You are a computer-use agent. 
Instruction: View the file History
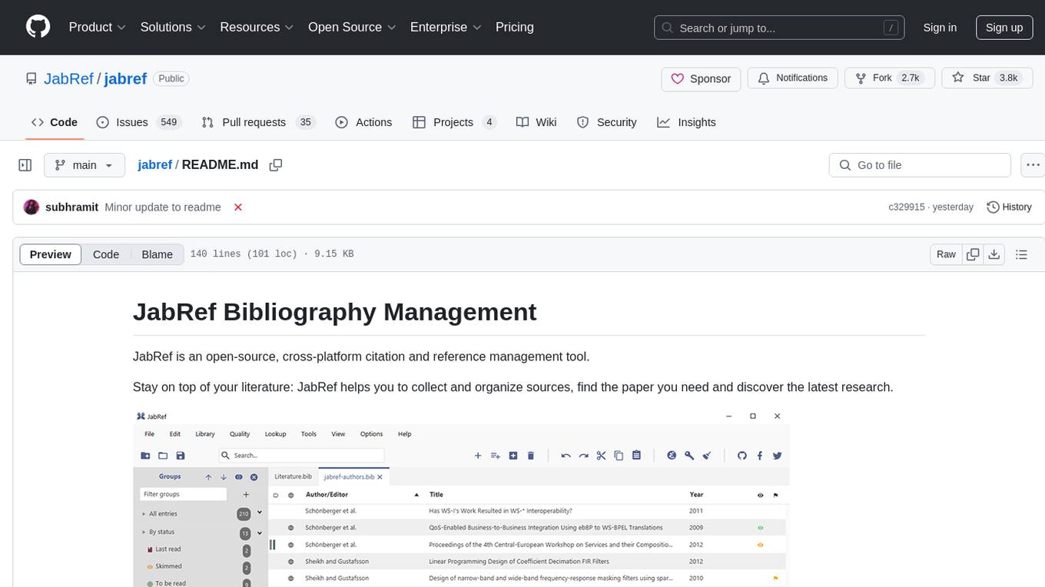click(x=1009, y=207)
